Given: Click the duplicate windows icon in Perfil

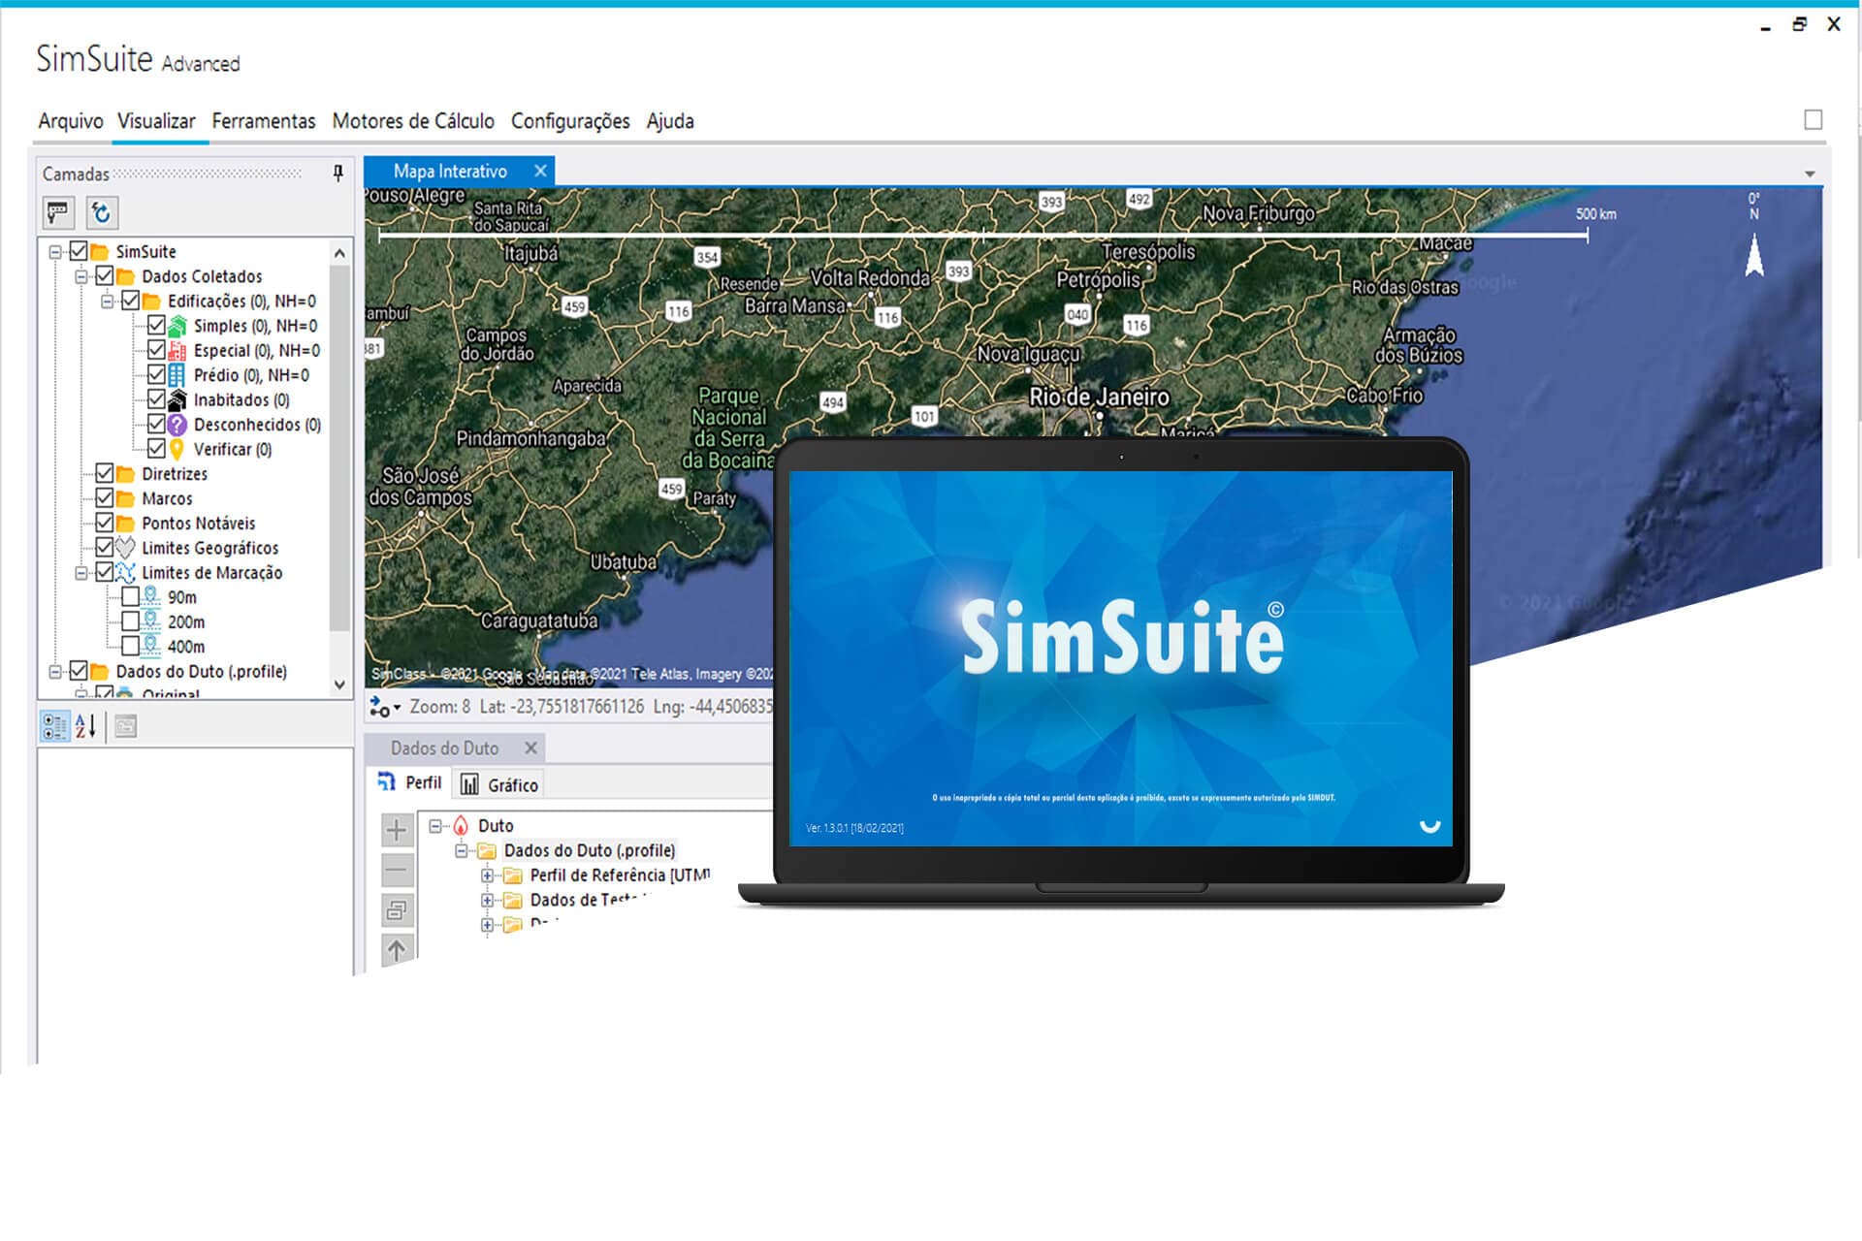Looking at the screenshot, I should point(397,909).
